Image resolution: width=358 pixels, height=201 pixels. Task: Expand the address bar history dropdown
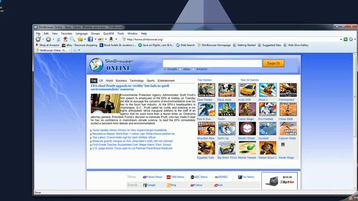[341, 40]
